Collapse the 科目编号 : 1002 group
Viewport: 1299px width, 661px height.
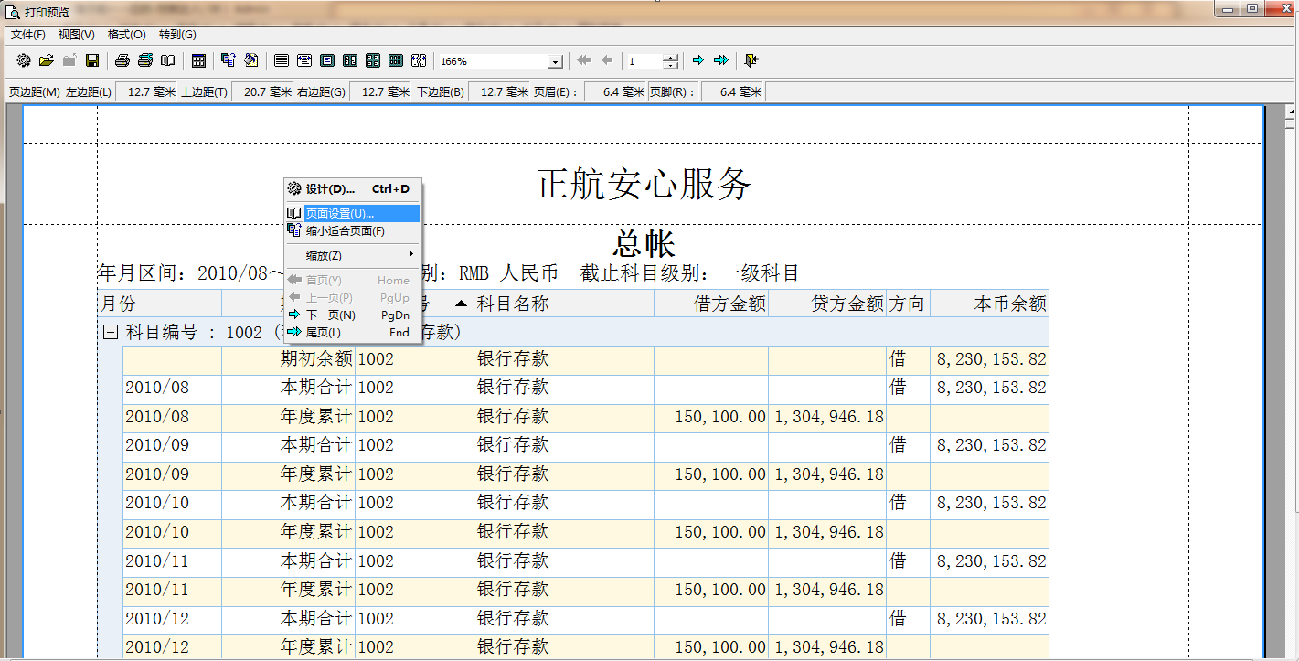111,332
